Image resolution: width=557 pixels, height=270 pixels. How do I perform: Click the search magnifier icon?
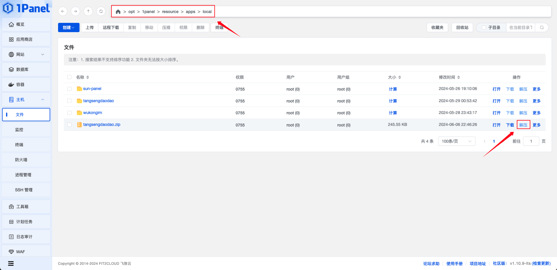542,27
